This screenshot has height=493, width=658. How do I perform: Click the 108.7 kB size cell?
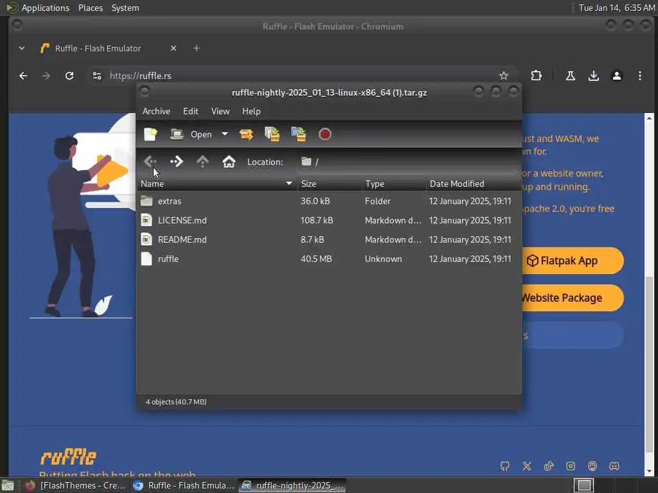317,221
